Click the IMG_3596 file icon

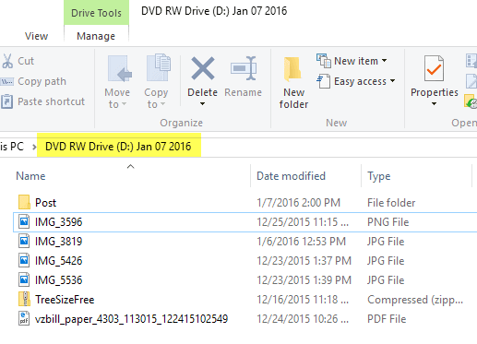coord(24,221)
